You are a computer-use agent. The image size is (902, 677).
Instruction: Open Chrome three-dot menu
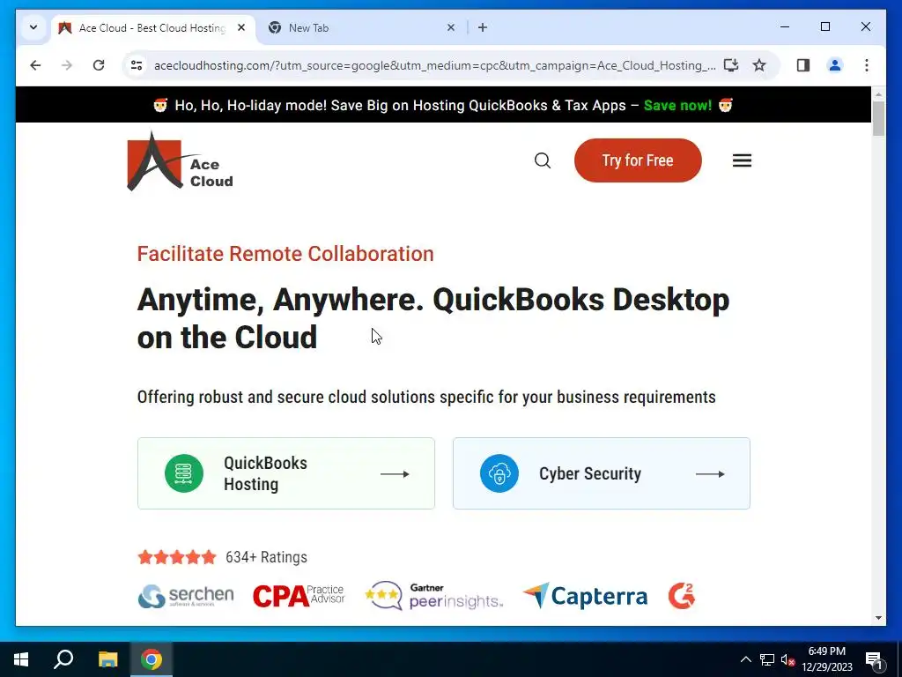[x=867, y=65]
